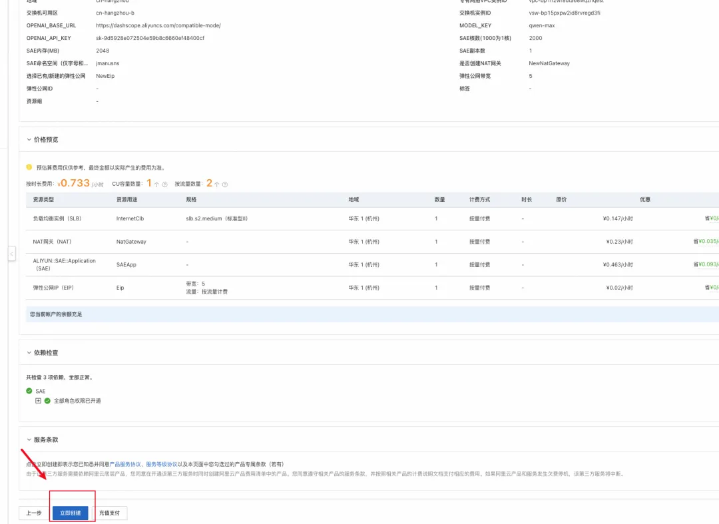Viewport: 719px width, 524px height.
Task: Expand the 全部角色权限已开通 tree node plus icon
Action: tap(38, 401)
